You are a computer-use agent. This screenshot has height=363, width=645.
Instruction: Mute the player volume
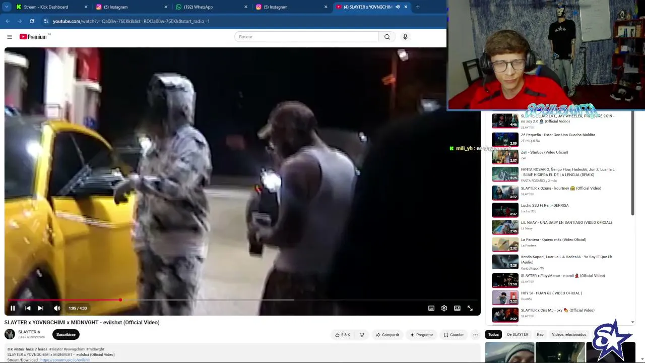point(57,308)
